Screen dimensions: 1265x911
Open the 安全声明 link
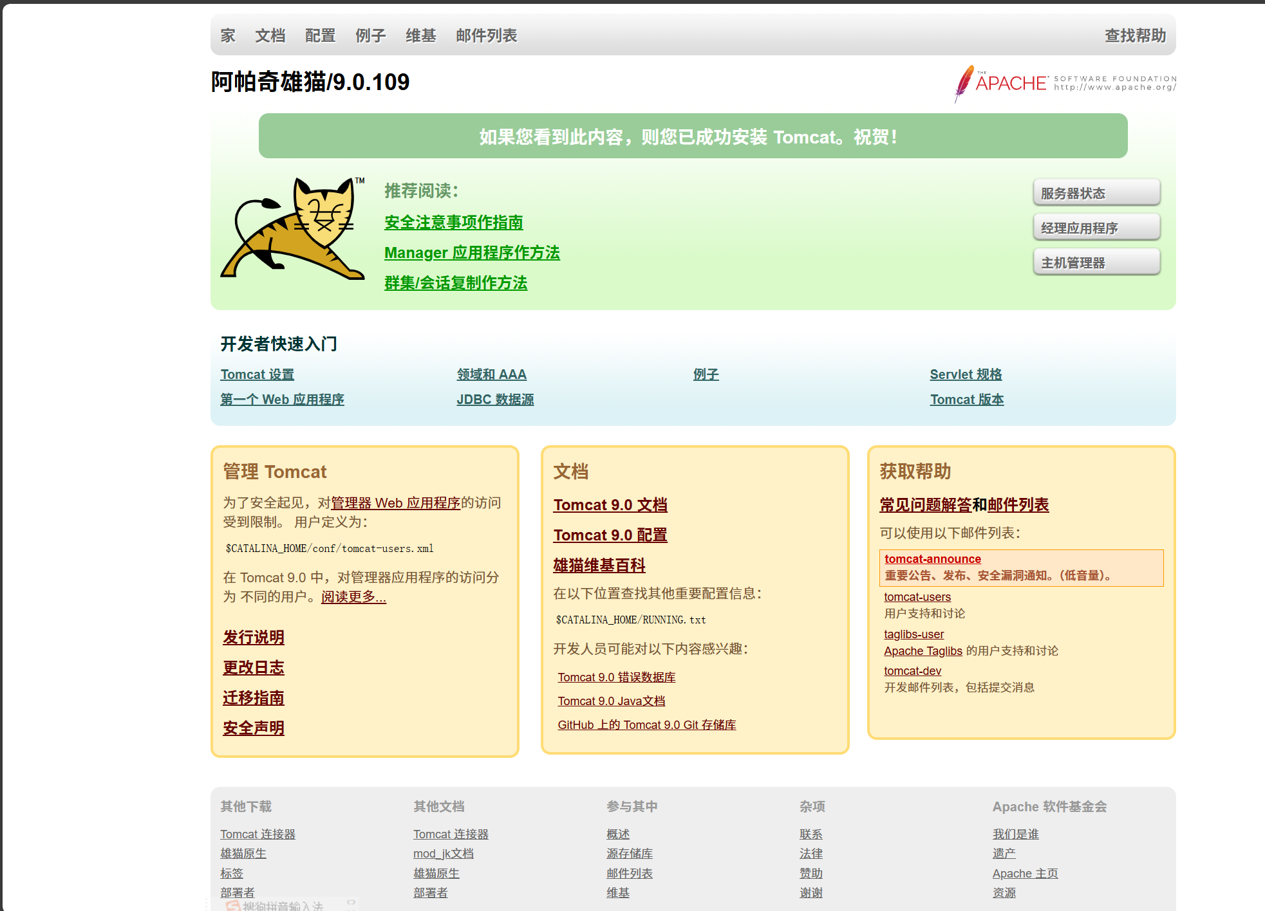[x=254, y=728]
